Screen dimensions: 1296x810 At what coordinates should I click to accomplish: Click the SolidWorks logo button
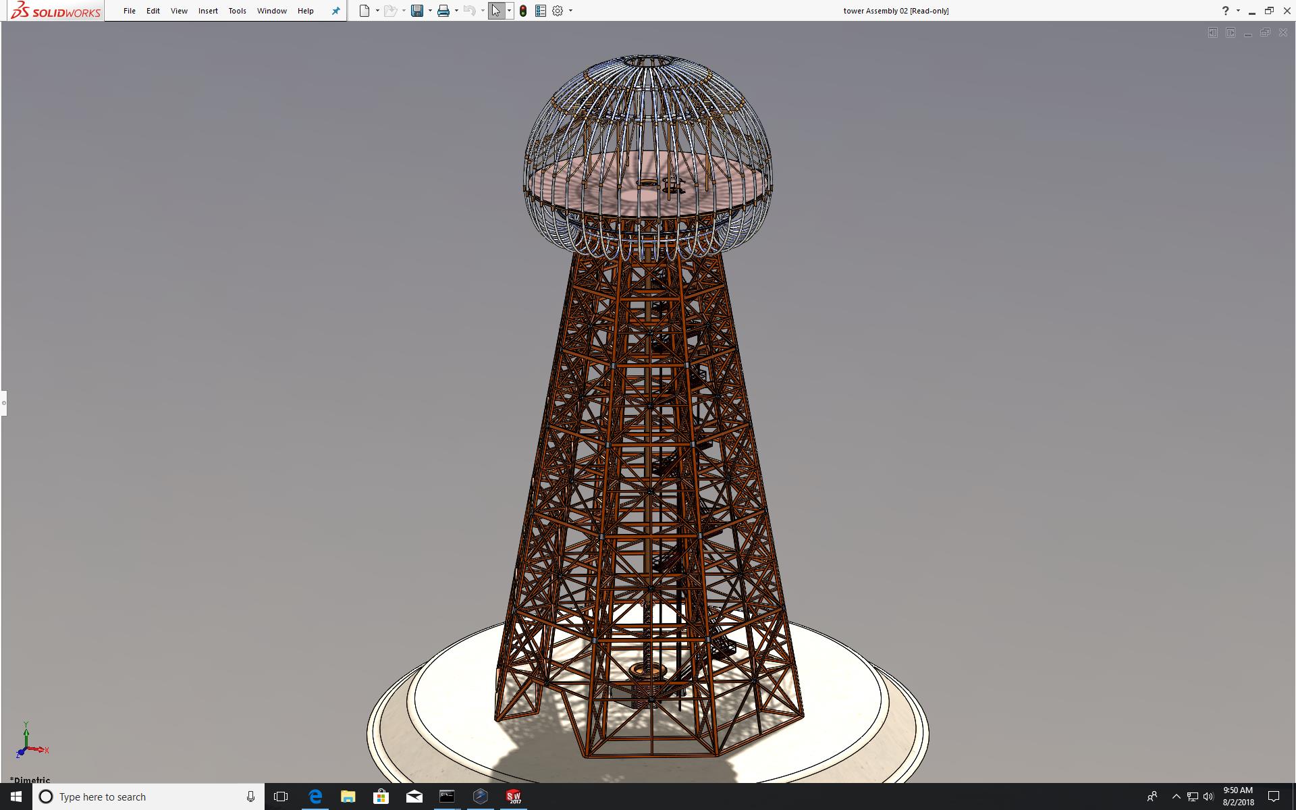pos(55,11)
